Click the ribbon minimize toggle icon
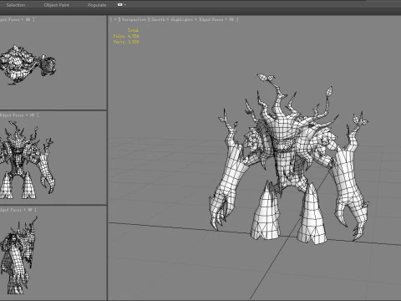Viewport: 401px width, 301px height. pyautogui.click(x=120, y=5)
